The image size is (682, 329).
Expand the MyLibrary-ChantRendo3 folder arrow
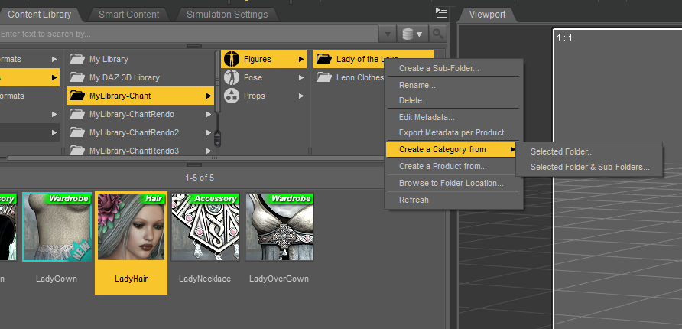coord(209,151)
